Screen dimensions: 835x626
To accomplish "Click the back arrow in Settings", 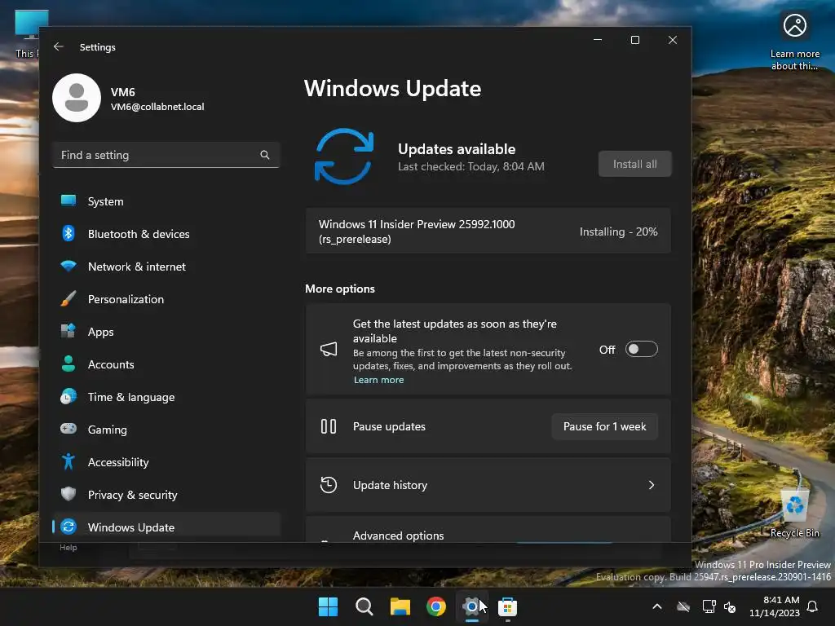I will (59, 46).
